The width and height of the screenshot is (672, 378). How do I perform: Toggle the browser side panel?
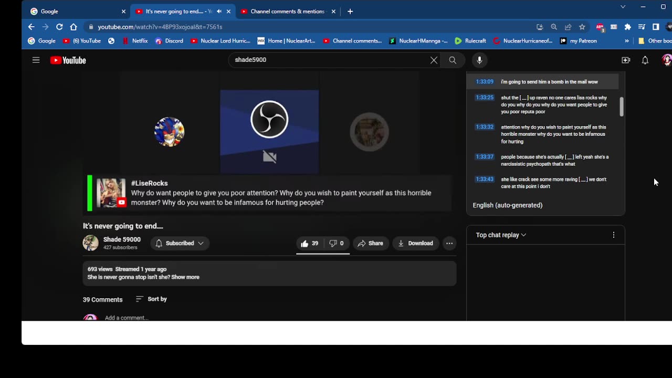click(x=656, y=27)
